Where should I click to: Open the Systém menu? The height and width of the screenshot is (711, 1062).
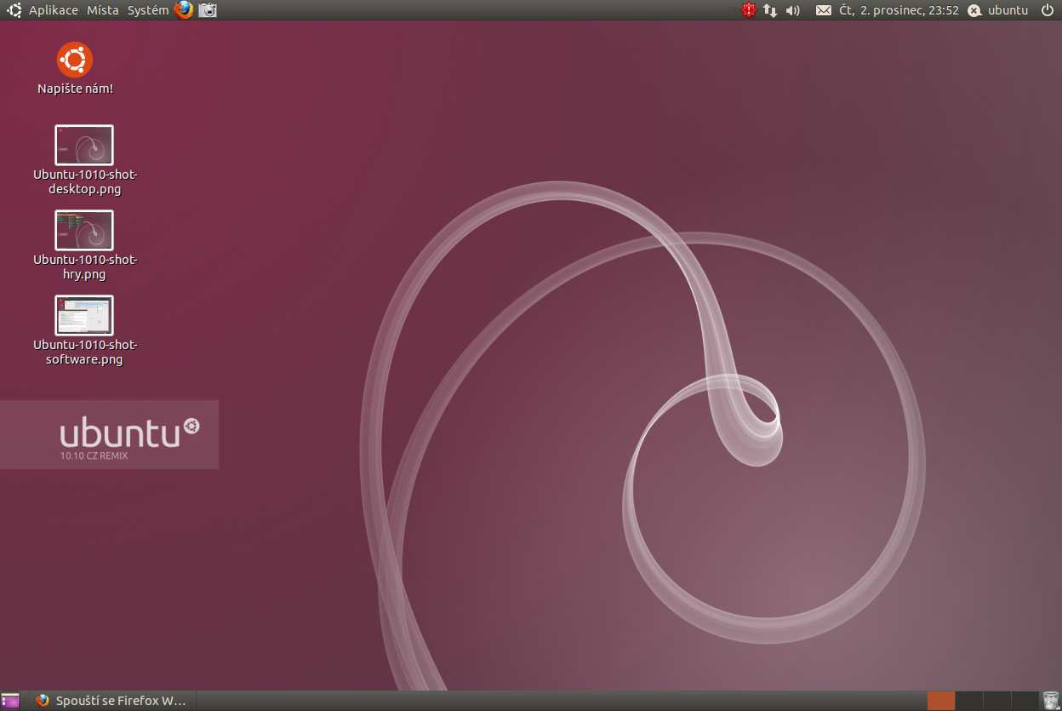click(148, 10)
